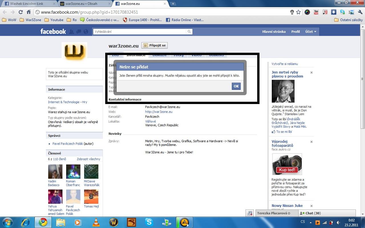Bookmark this page with the star icon

299,12
